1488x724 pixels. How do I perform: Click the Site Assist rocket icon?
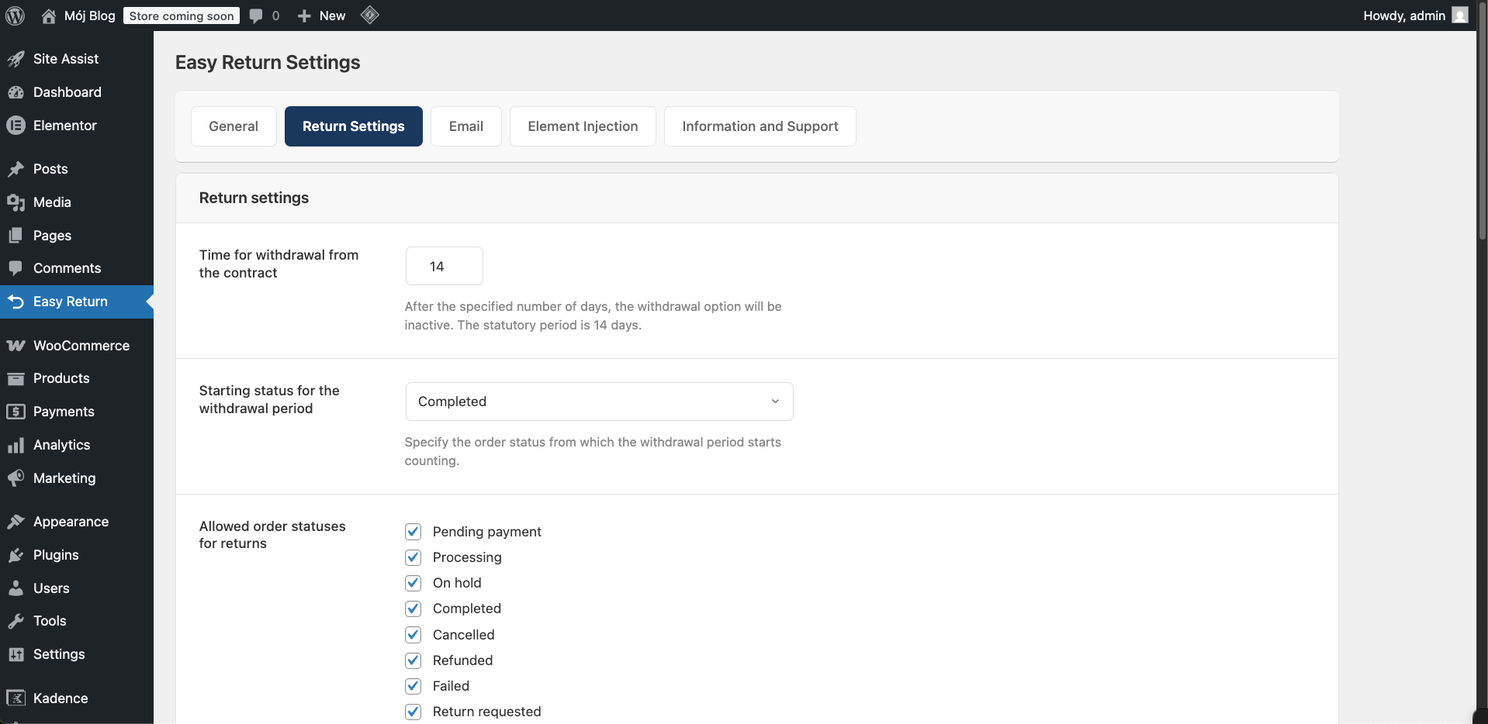coord(16,59)
